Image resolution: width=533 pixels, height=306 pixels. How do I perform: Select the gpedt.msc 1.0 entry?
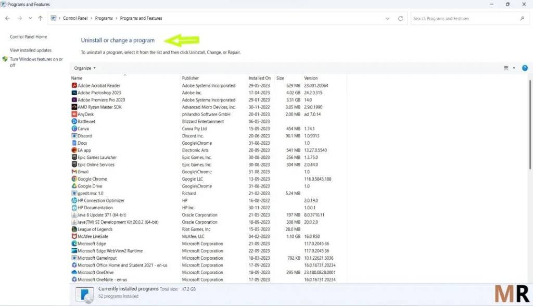pos(209,194)
